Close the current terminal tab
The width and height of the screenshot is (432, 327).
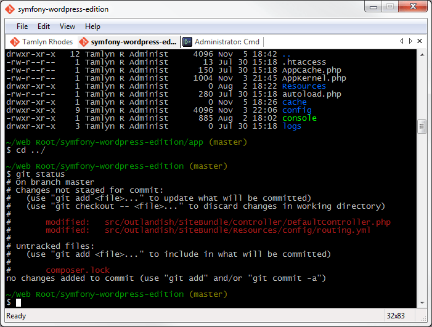pos(420,41)
